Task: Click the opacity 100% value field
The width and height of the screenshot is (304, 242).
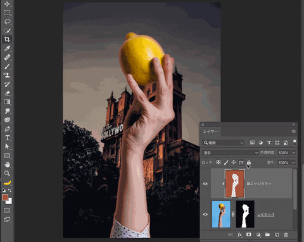Action: (284, 152)
